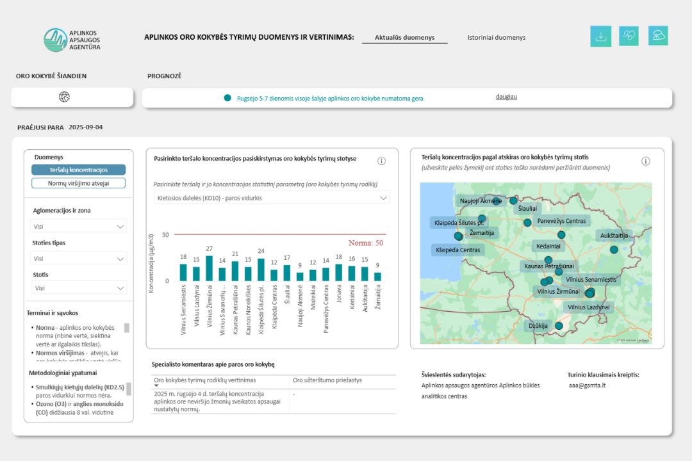Click the Terminai ir sąvokos scrollbar
This screenshot has width=692, height=461.
coord(127,328)
